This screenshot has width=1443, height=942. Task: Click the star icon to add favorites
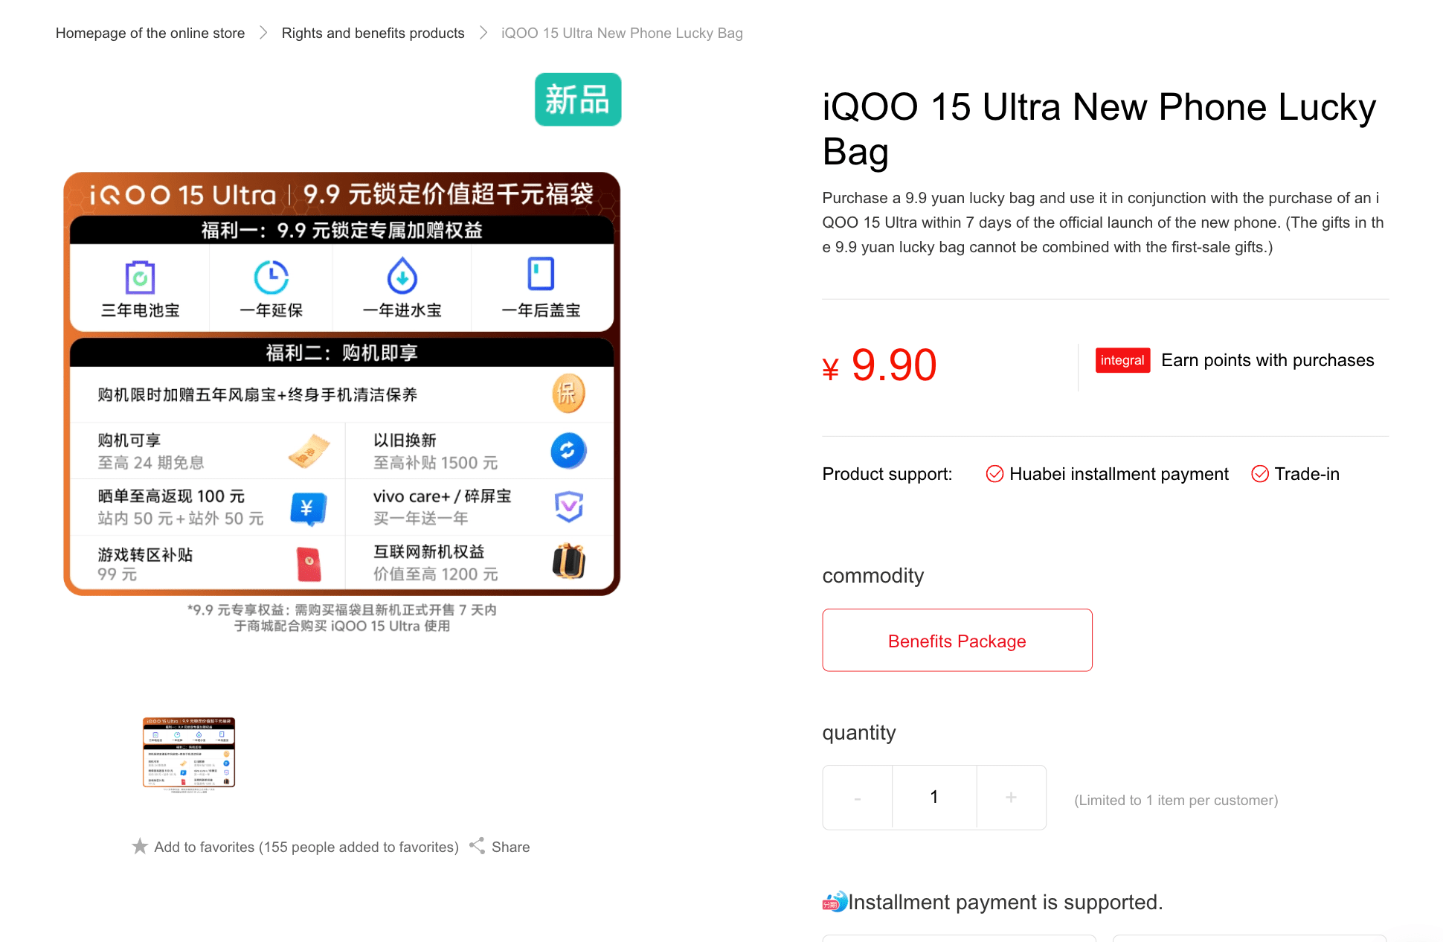pos(140,846)
